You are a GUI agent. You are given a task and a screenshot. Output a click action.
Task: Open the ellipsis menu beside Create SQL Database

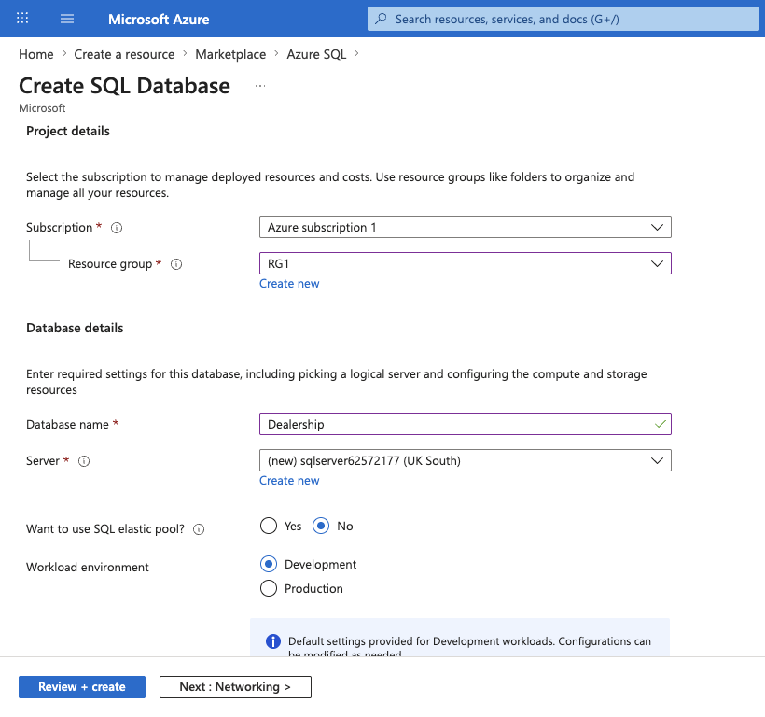click(x=260, y=86)
